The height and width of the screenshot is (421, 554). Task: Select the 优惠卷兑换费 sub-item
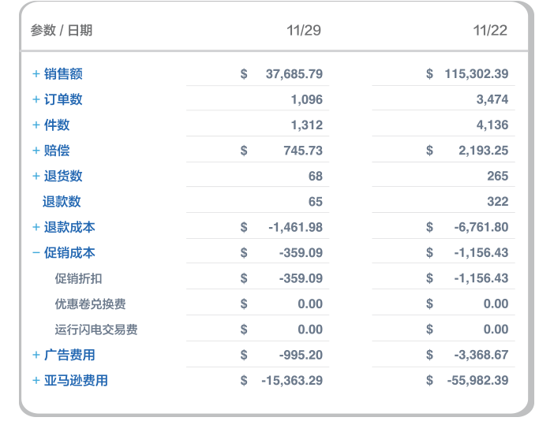click(90, 304)
